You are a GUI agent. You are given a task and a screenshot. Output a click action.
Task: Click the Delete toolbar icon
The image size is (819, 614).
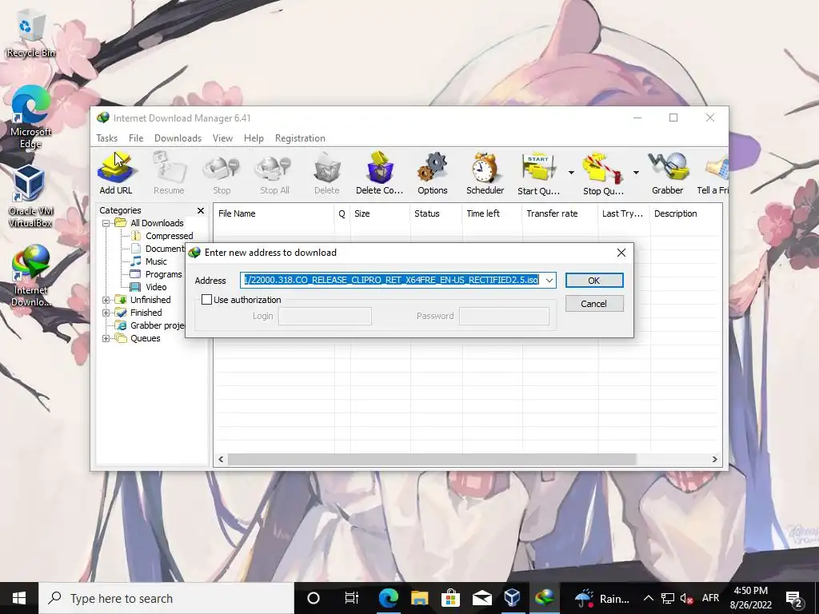(327, 173)
